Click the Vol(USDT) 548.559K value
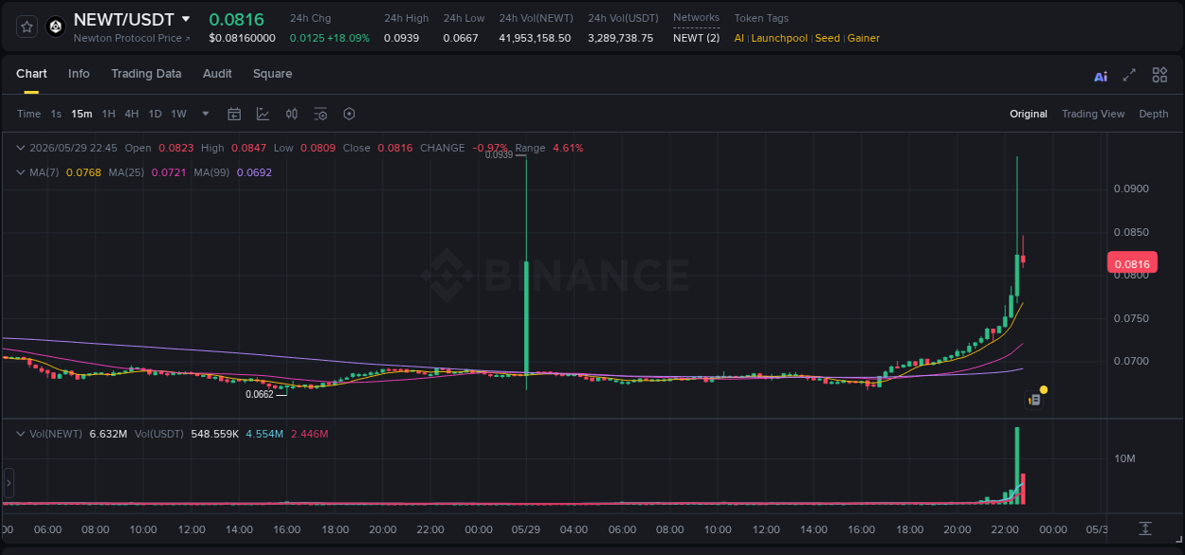 click(x=214, y=434)
